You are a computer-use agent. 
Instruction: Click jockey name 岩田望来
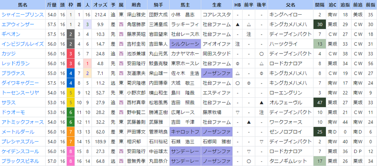pyautogui.click(x=158, y=34)
